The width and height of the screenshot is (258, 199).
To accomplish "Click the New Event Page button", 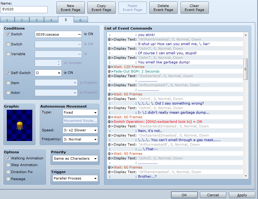I will pos(71,8).
